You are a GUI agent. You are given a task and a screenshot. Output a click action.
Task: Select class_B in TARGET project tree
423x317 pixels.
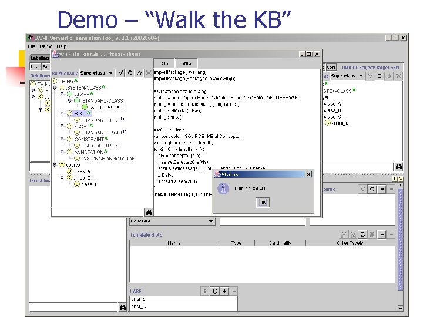[x=332, y=110]
